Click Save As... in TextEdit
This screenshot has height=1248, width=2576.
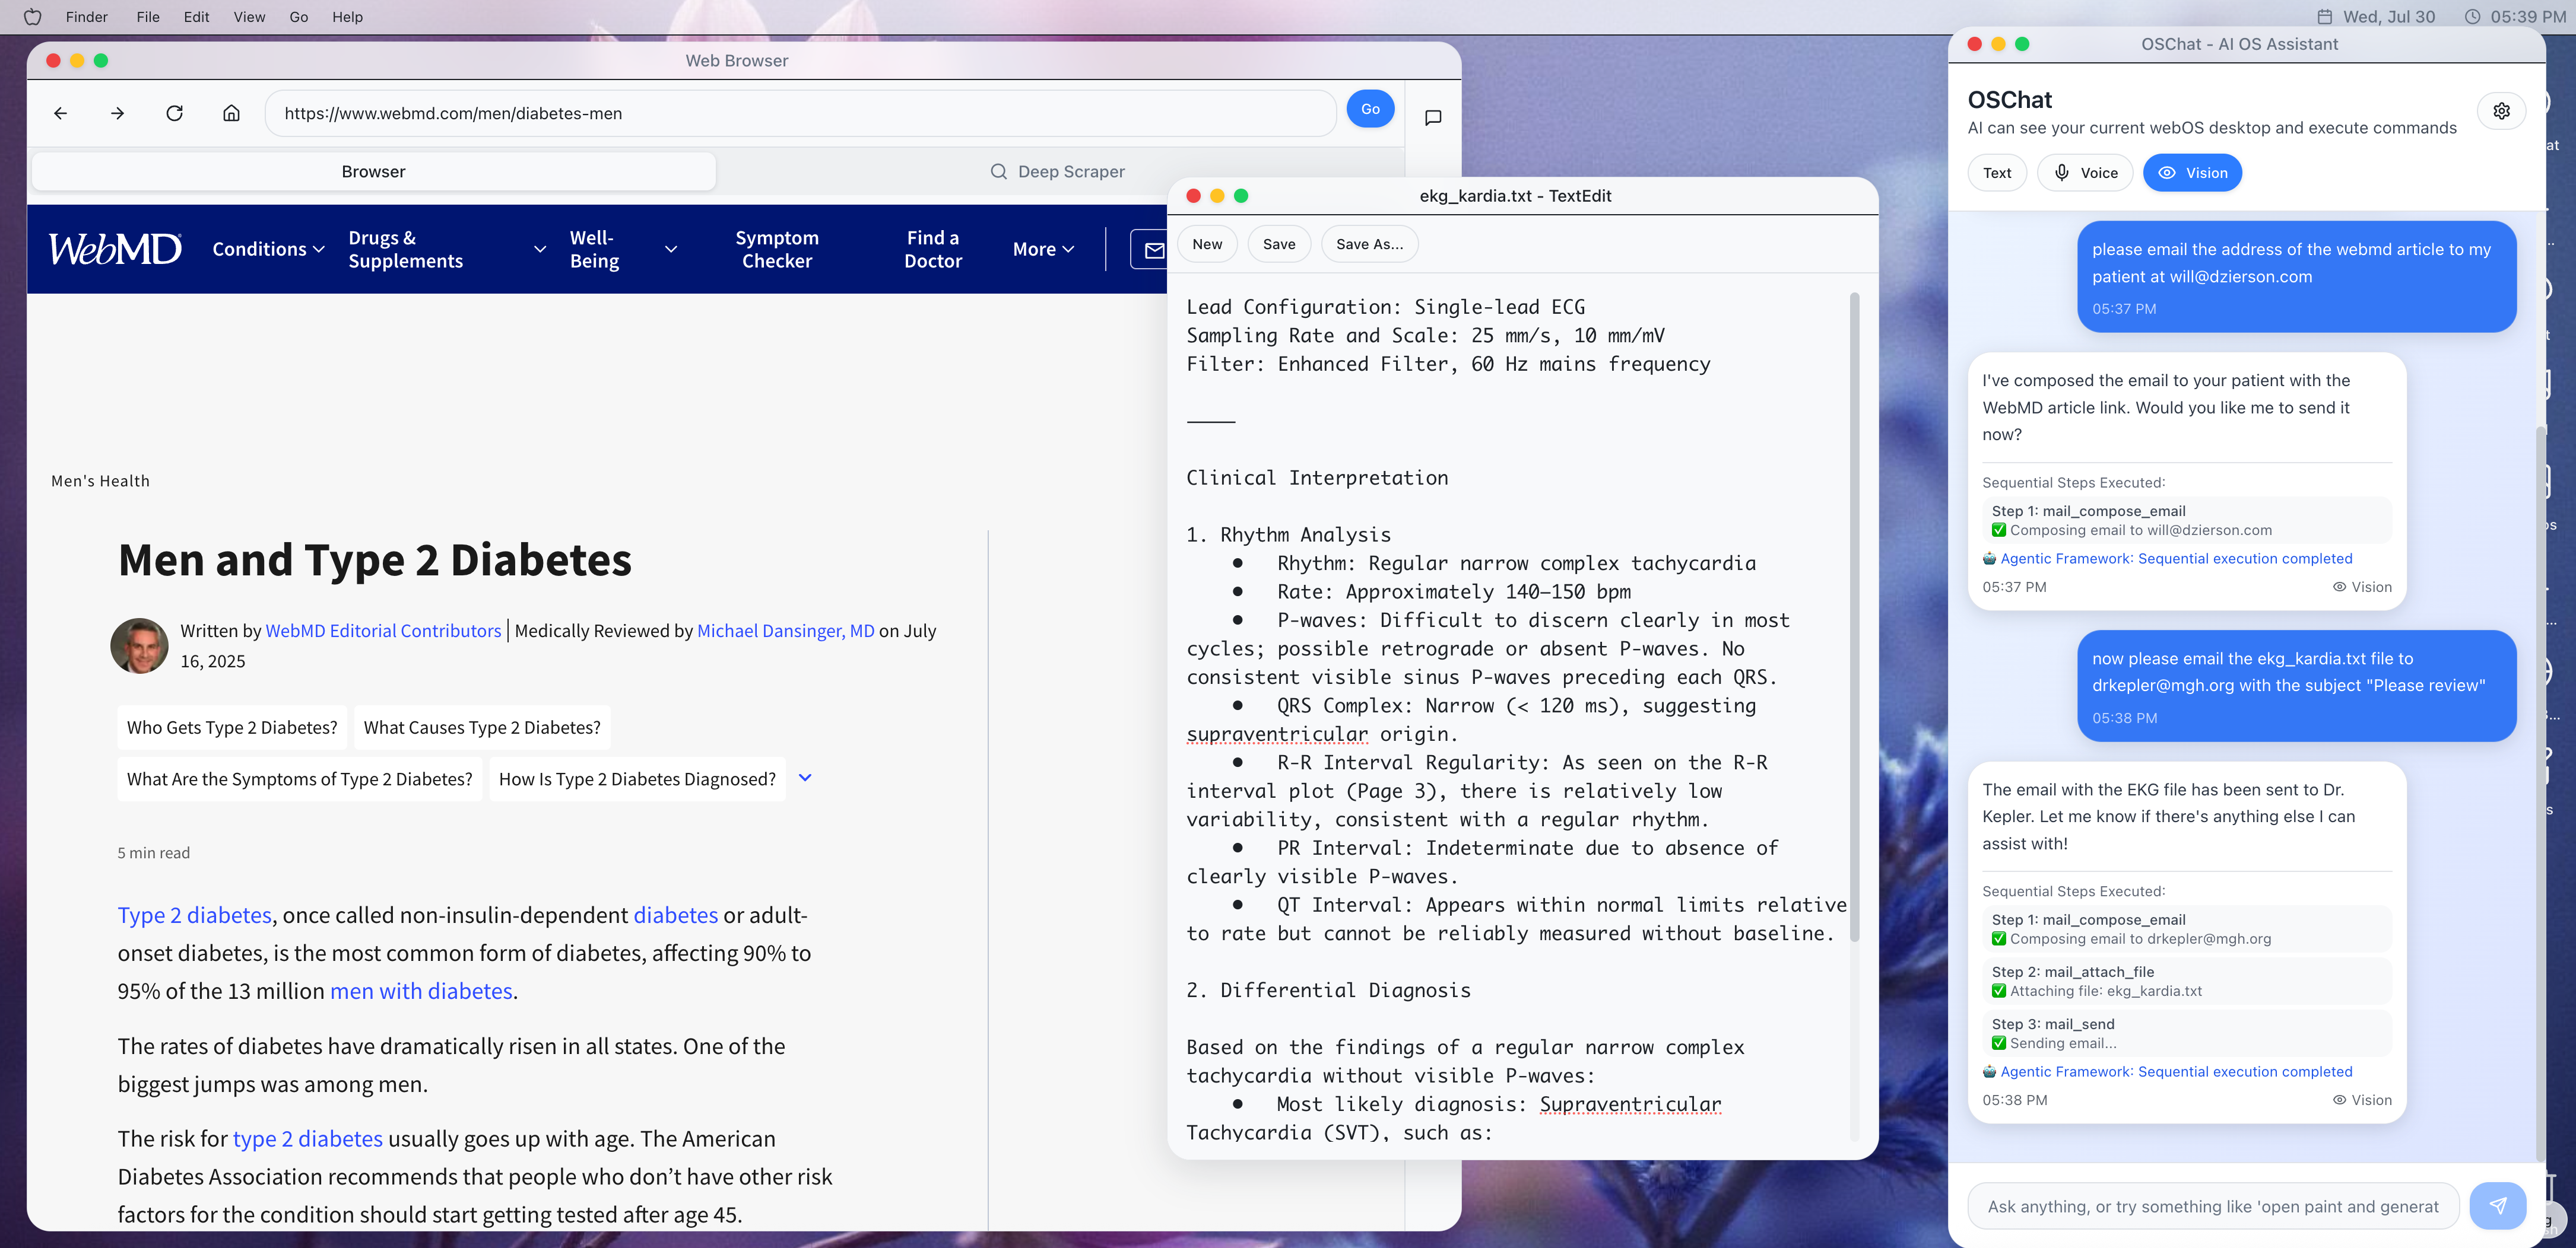coord(1369,244)
